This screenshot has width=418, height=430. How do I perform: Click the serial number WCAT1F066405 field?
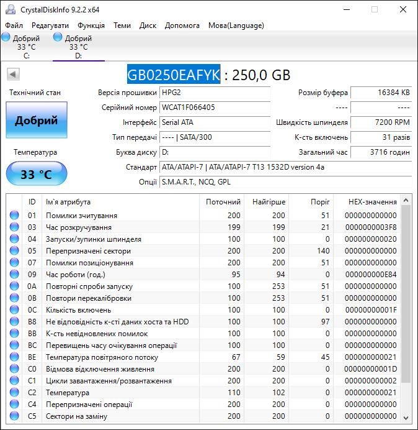click(x=215, y=107)
